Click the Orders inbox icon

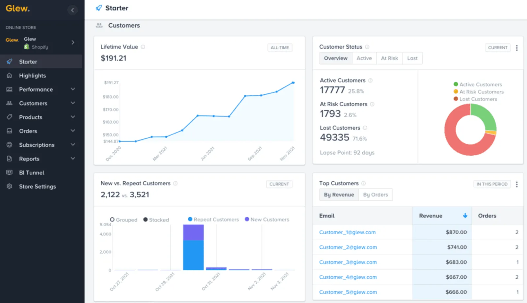(x=10, y=131)
